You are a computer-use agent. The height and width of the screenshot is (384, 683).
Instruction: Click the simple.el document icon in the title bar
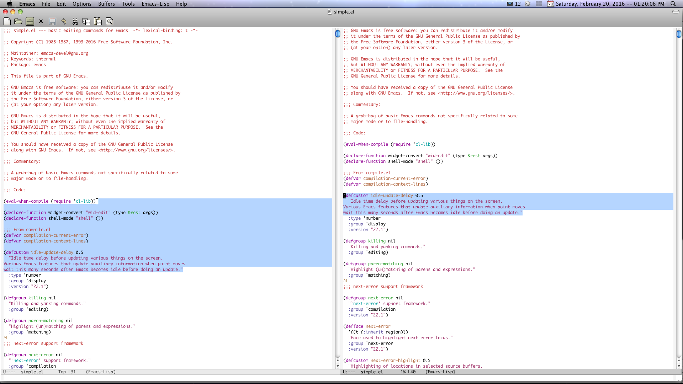coord(330,12)
